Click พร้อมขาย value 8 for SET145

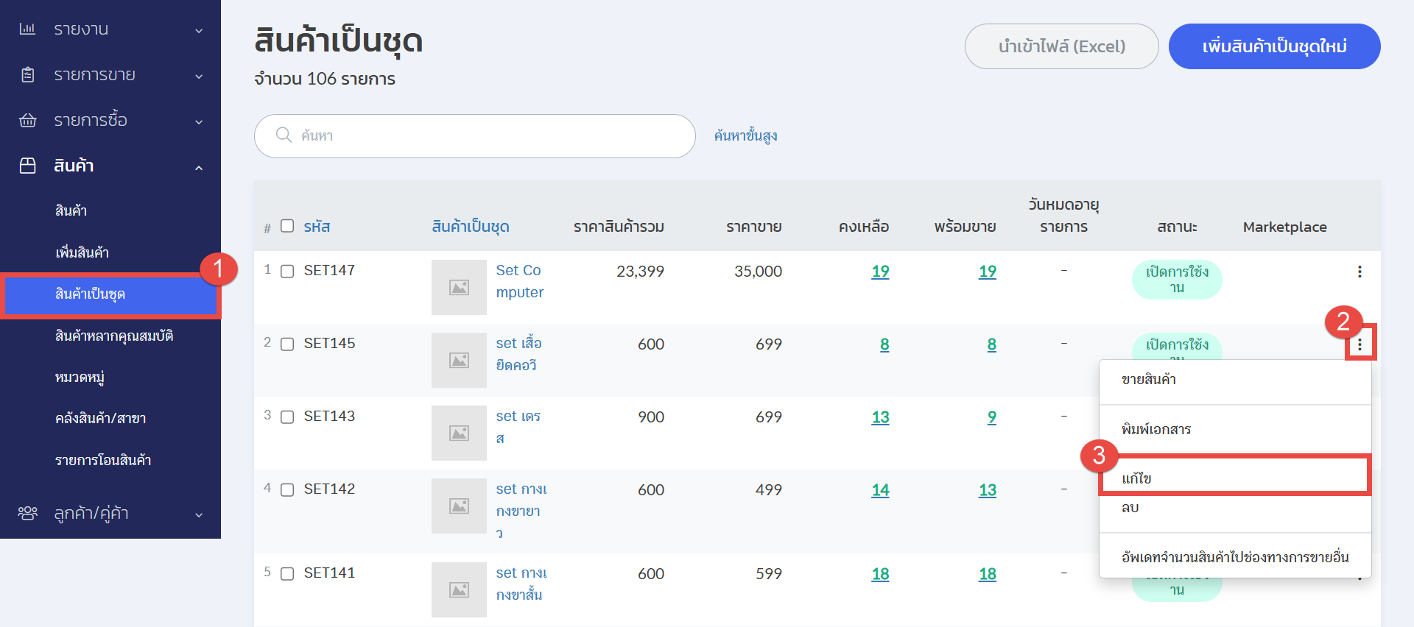991,344
